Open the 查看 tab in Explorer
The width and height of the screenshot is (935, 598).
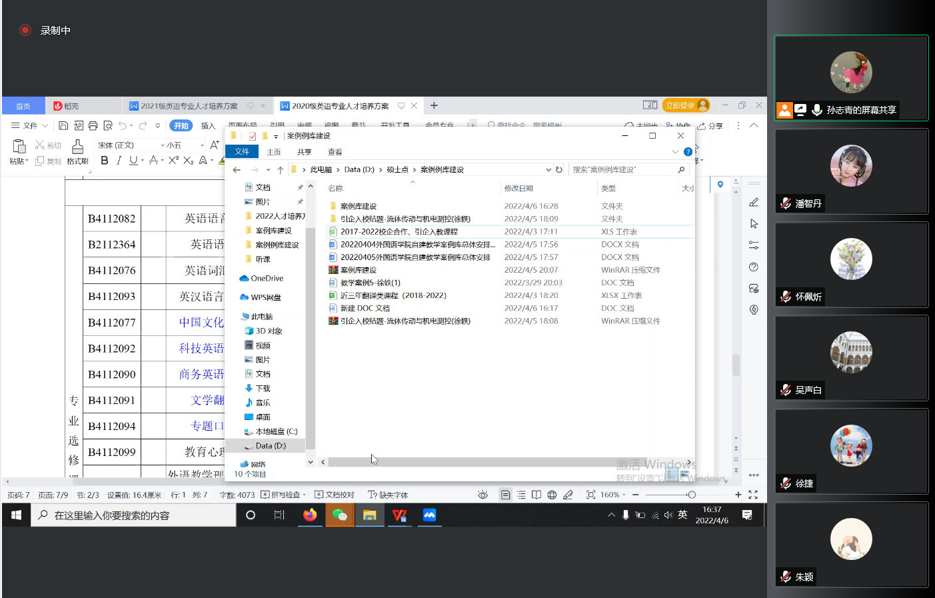click(x=335, y=152)
